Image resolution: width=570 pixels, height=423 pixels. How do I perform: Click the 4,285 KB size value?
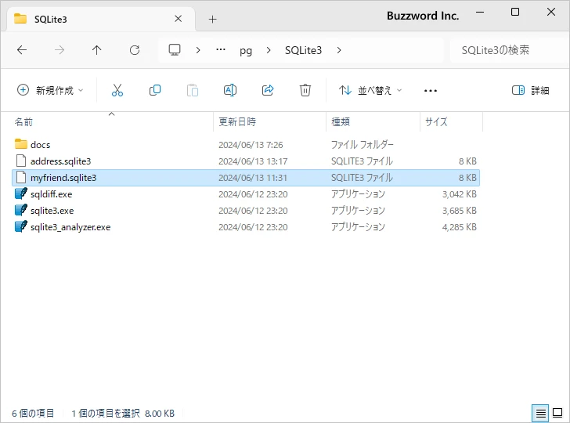pos(459,227)
